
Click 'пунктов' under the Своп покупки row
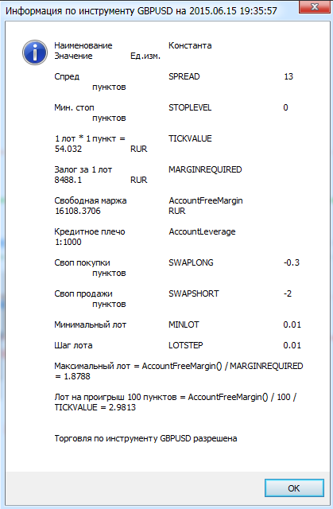pyautogui.click(x=109, y=274)
